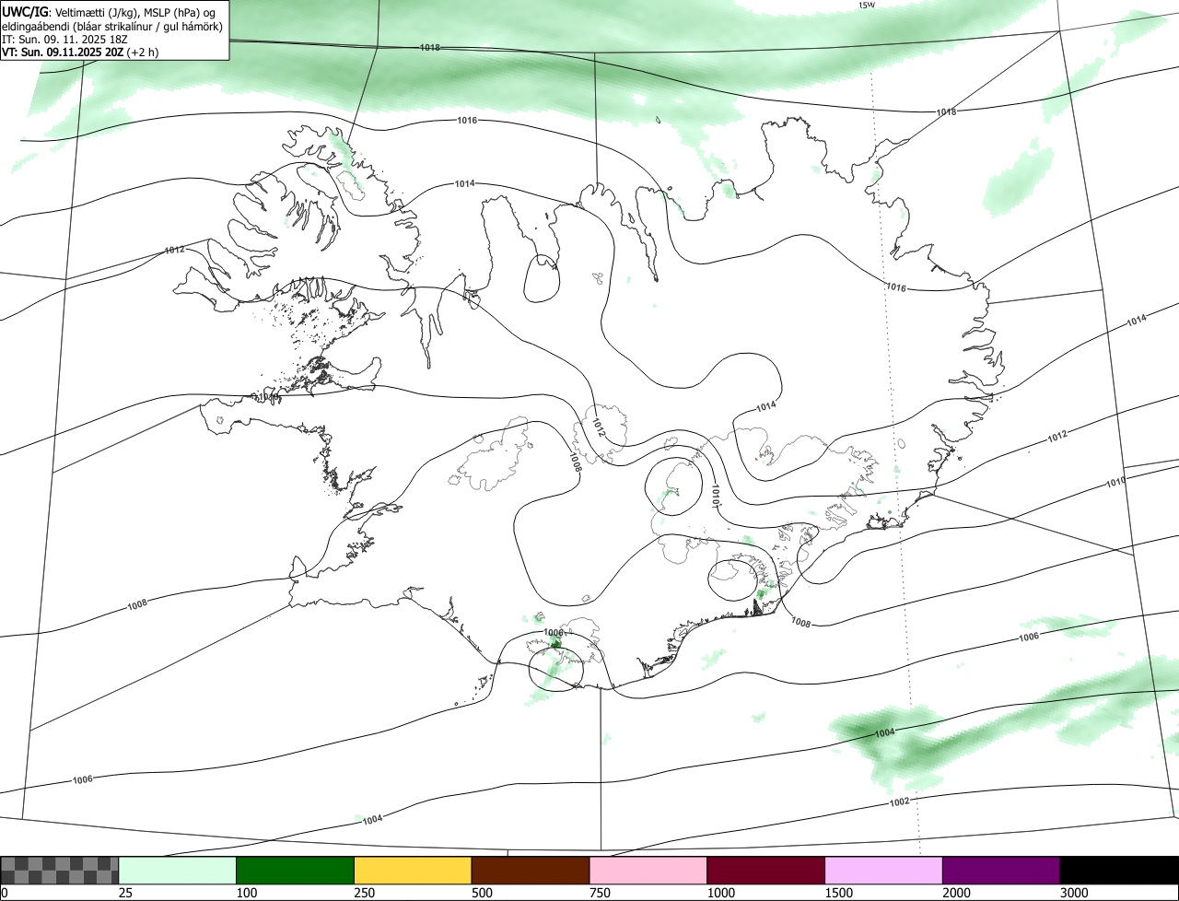Click the legend value "1000"
The height and width of the screenshot is (901, 1179).
721,893
